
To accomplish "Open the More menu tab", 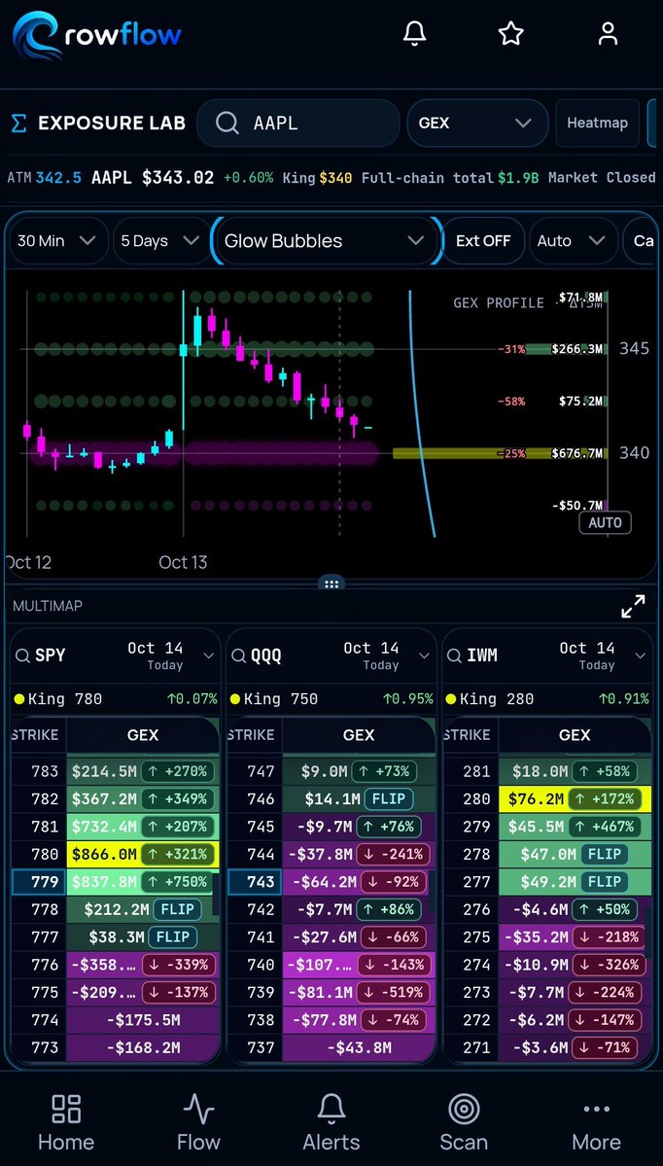I will 596,1122.
